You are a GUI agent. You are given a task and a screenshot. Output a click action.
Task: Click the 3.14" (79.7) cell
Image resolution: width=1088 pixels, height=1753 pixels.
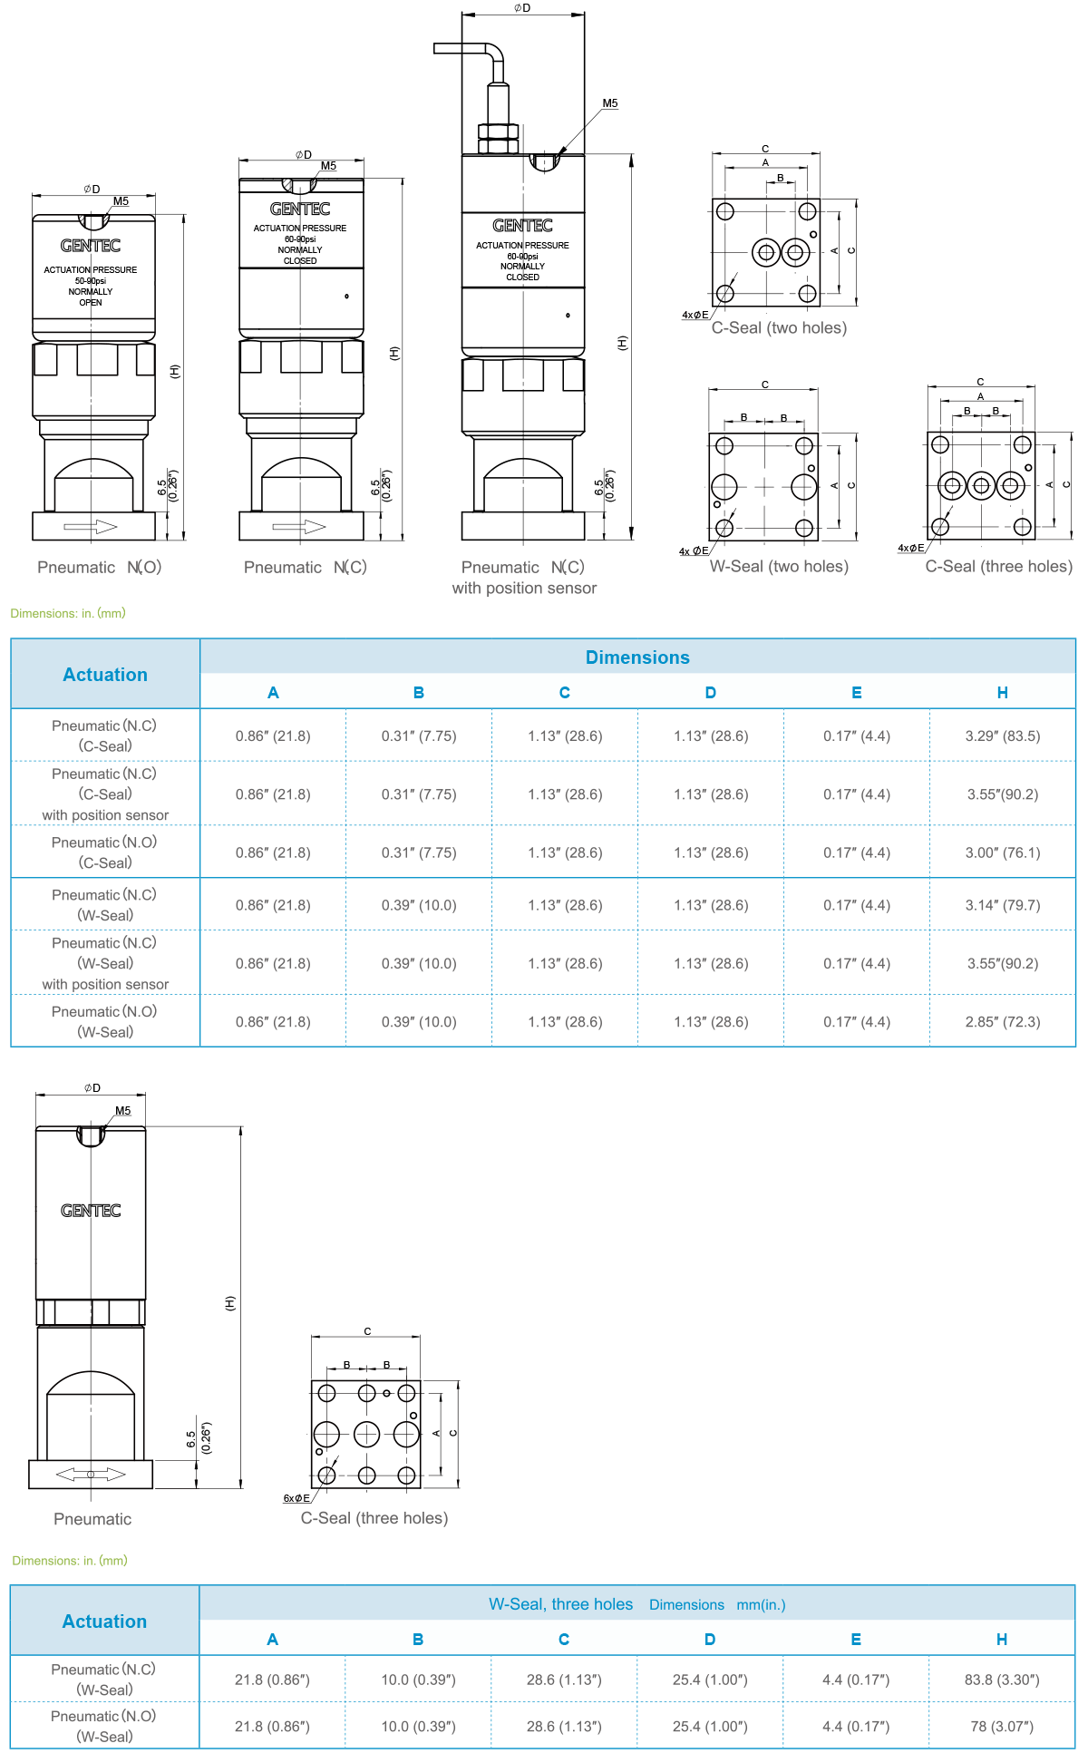click(1002, 906)
